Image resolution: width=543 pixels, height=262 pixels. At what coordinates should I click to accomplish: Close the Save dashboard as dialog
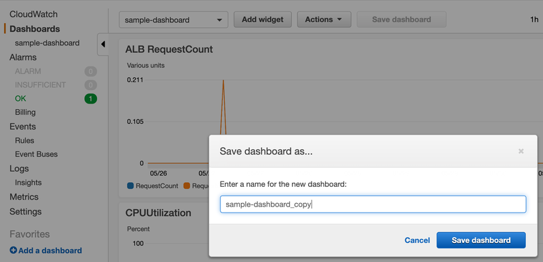pyautogui.click(x=521, y=151)
